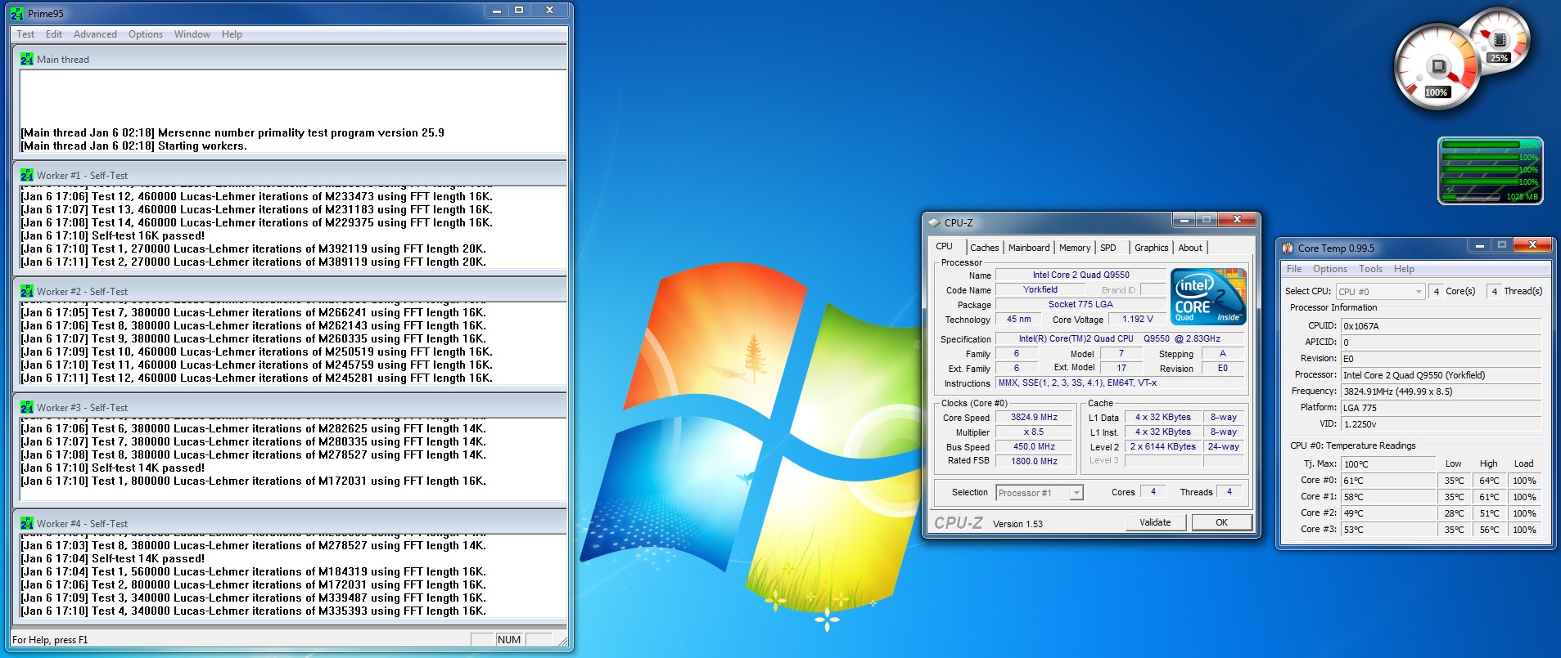Open the Window menu in Prime95

pos(192,34)
